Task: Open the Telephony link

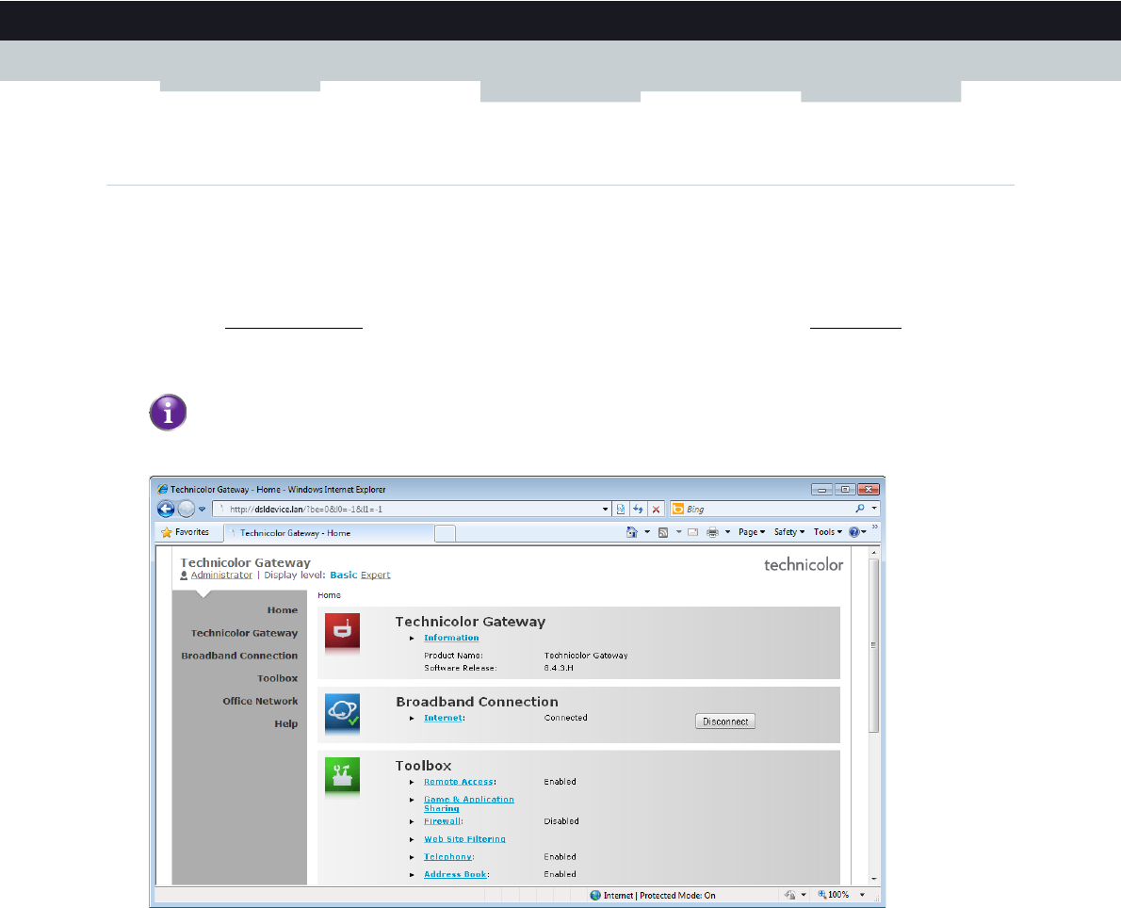Action: point(447,856)
